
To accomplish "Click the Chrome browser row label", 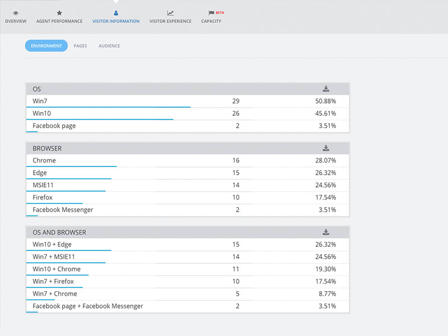I will point(44,160).
